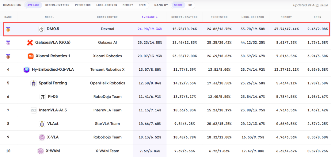Toggle rank by SR
Viewport: 331px width, 157px height.
click(x=190, y=5)
